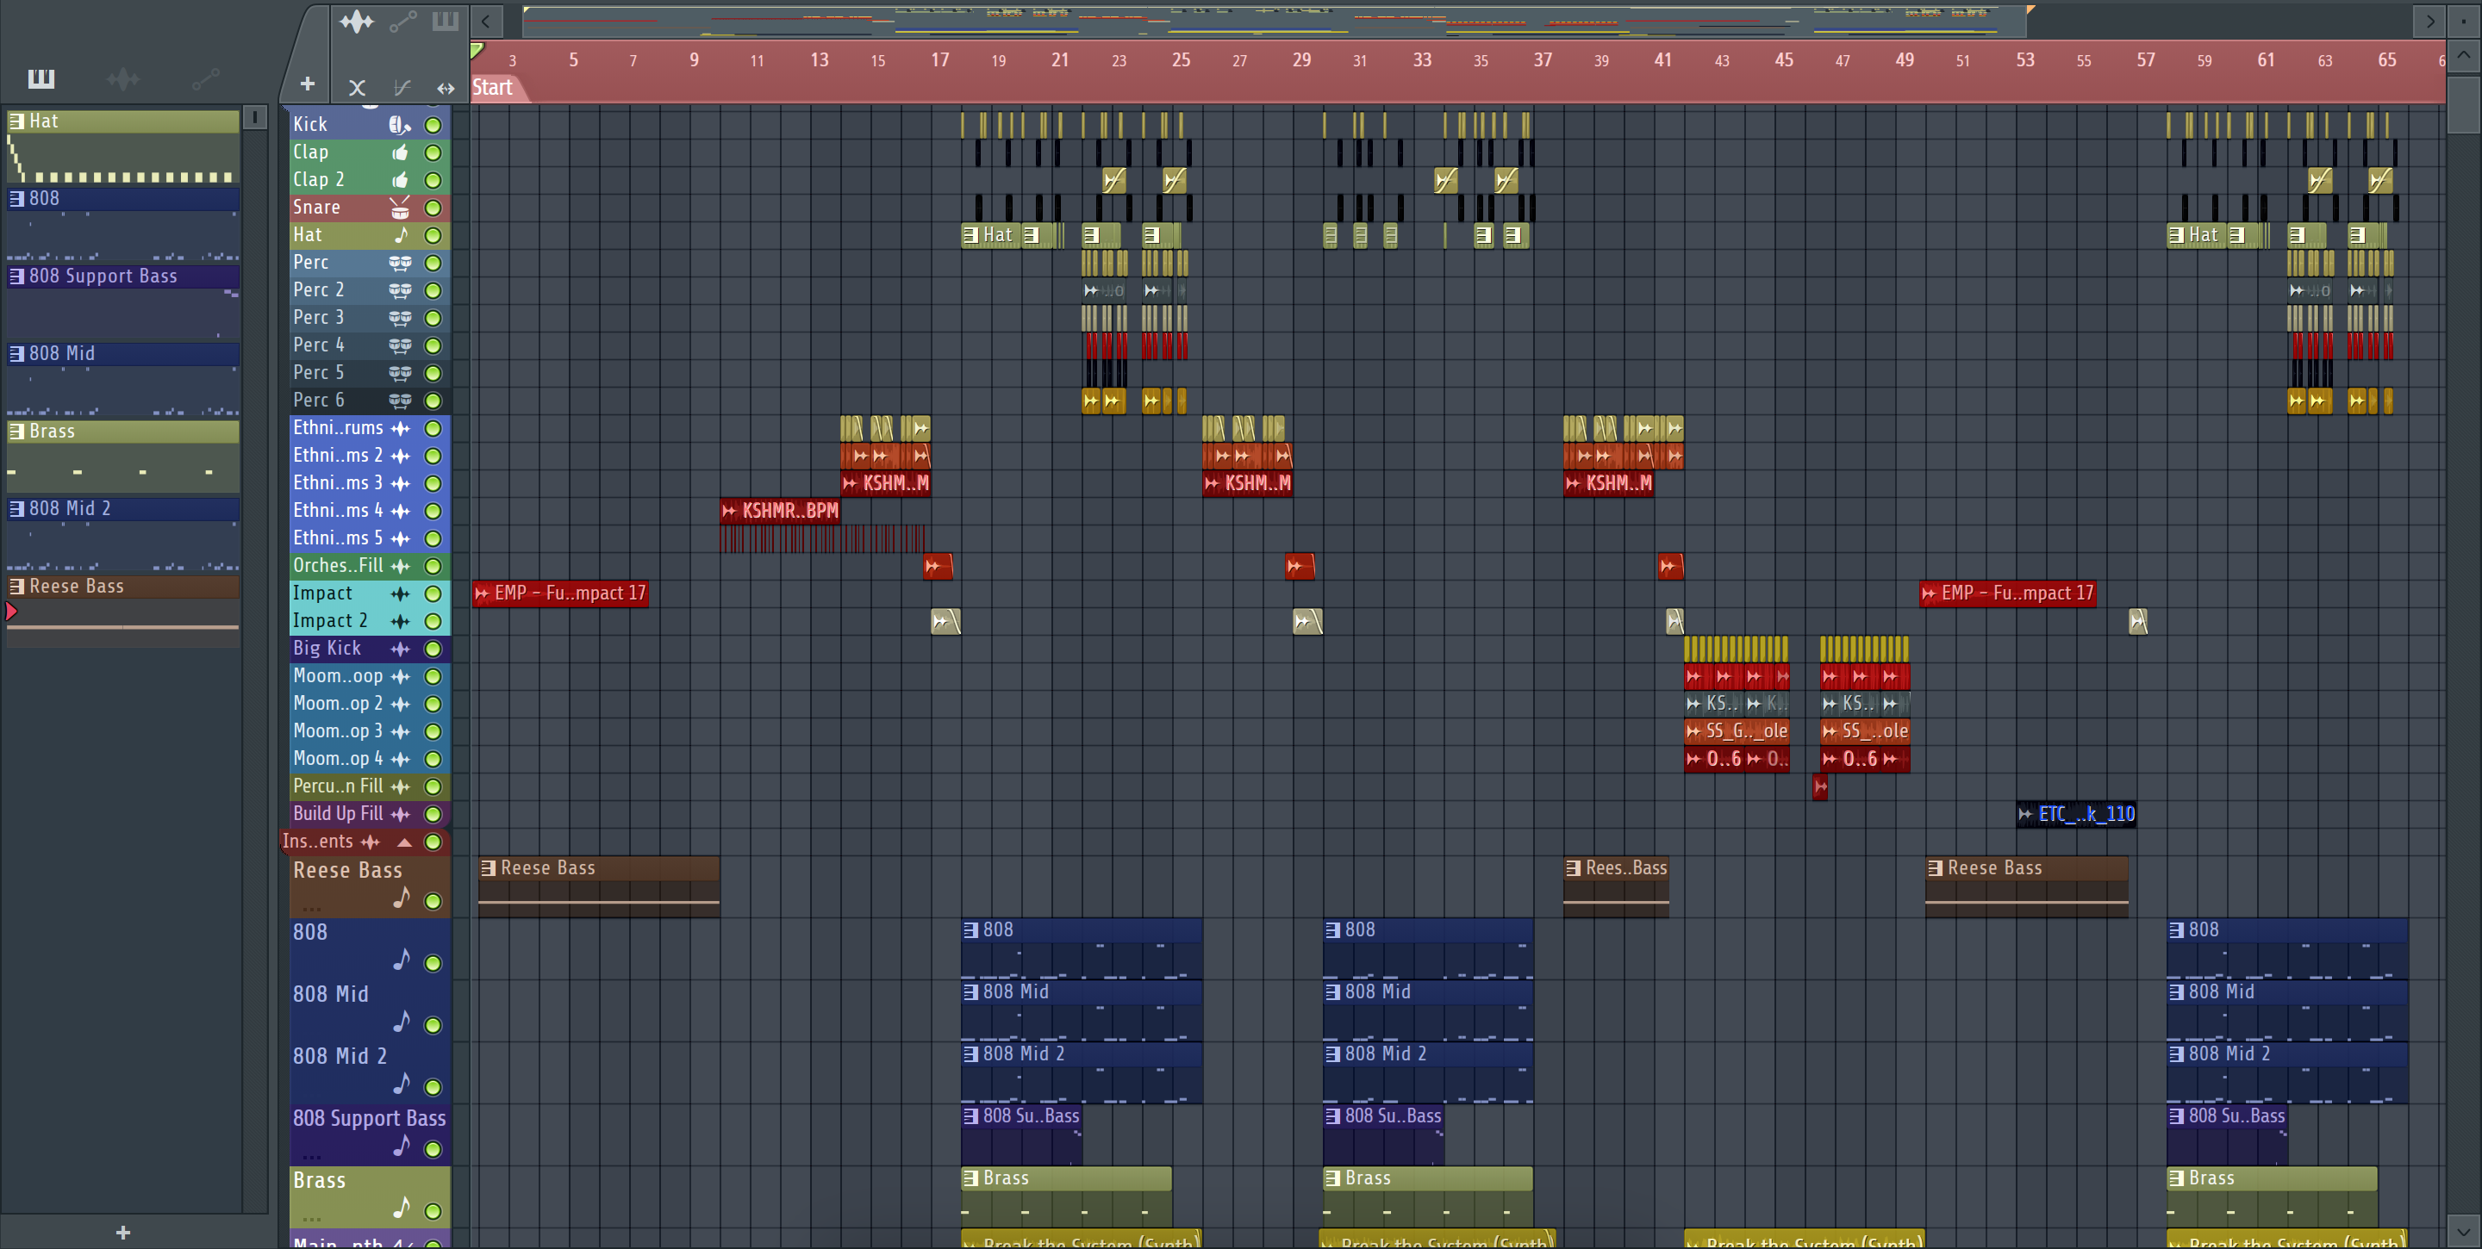Click the X crossfade icon in playlist header
This screenshot has width=2482, height=1249.
[357, 88]
